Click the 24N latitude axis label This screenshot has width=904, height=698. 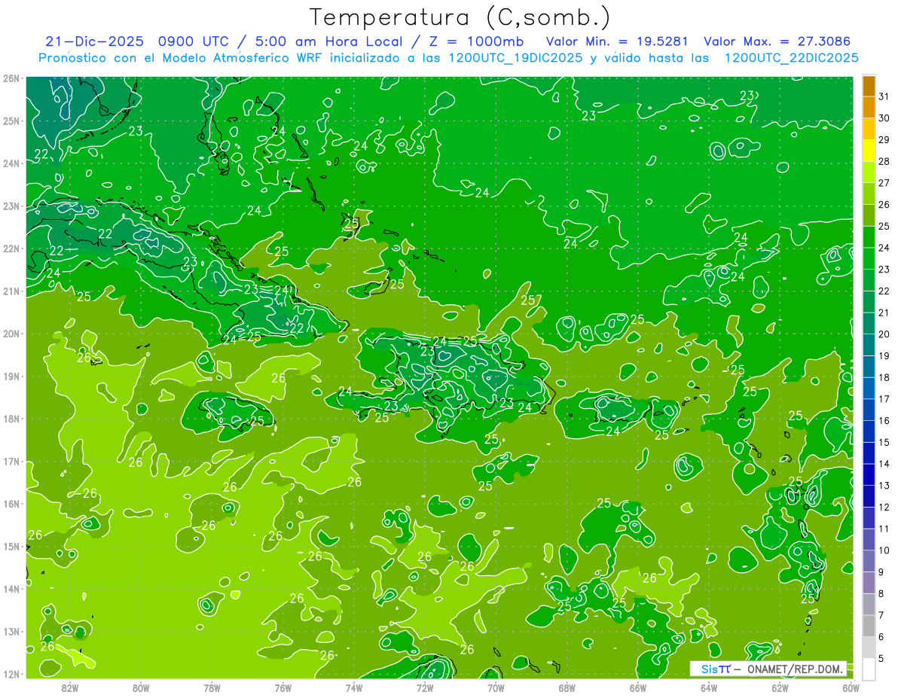11,163
